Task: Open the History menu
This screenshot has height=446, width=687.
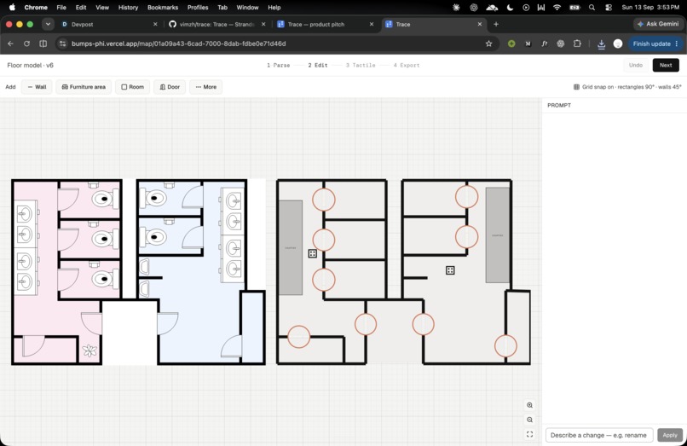Action: click(128, 8)
